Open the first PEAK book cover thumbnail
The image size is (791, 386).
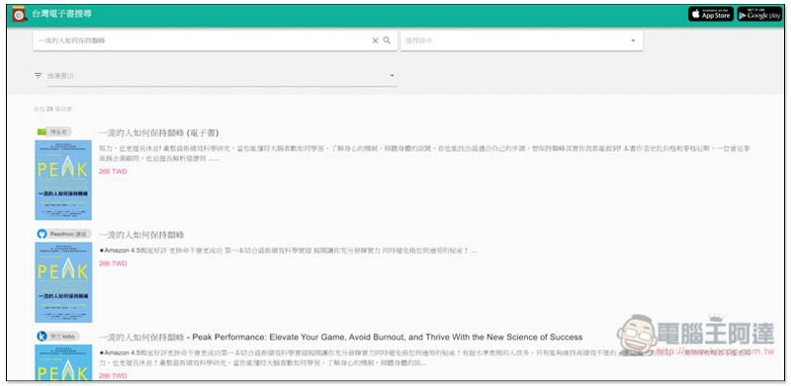63,180
